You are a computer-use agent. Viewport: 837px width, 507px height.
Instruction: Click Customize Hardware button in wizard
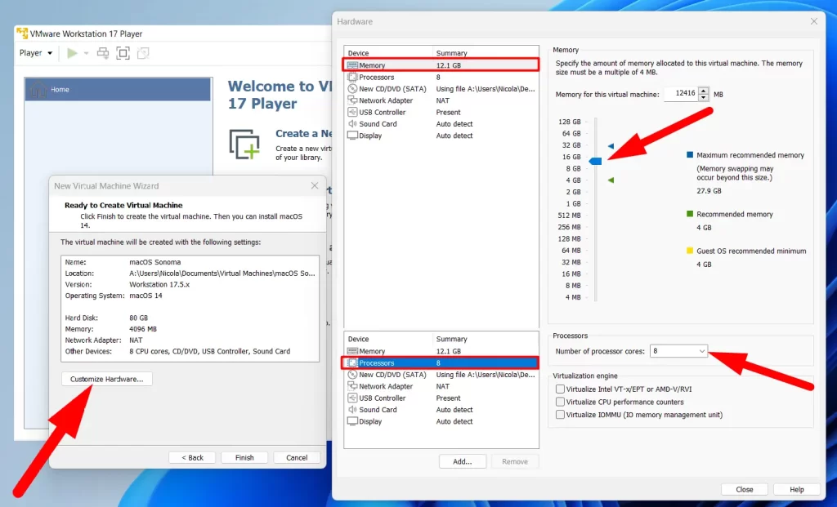coord(107,379)
